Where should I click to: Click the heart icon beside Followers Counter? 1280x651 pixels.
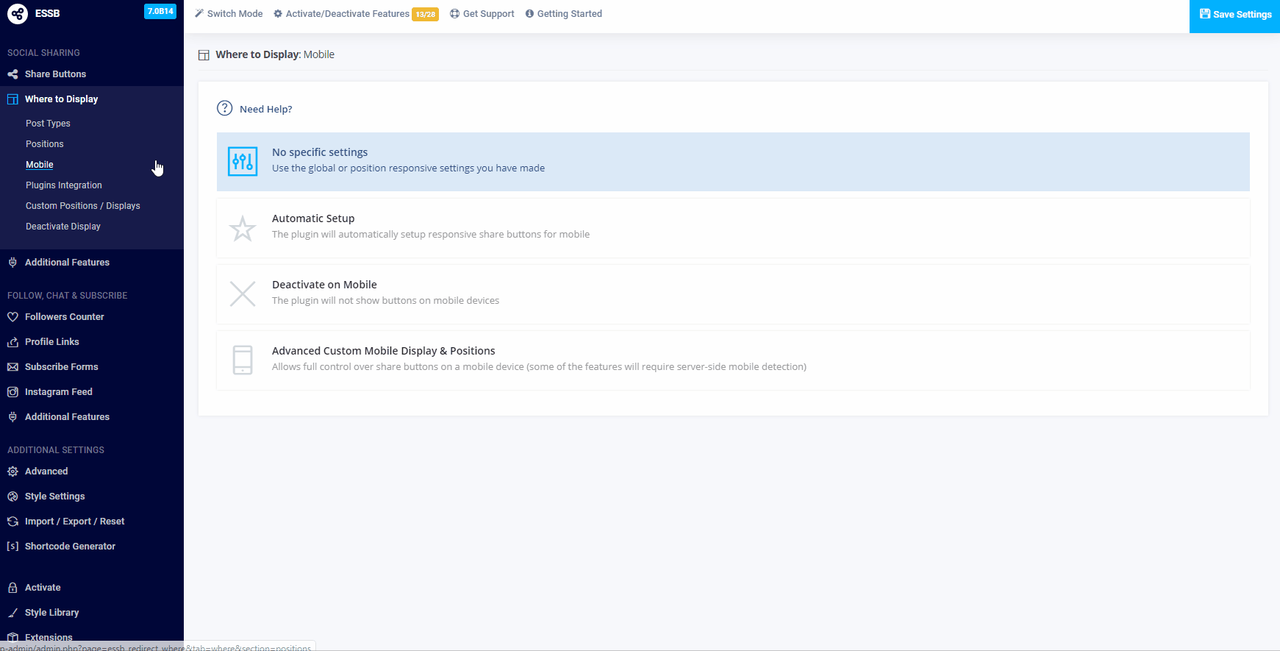(12, 317)
